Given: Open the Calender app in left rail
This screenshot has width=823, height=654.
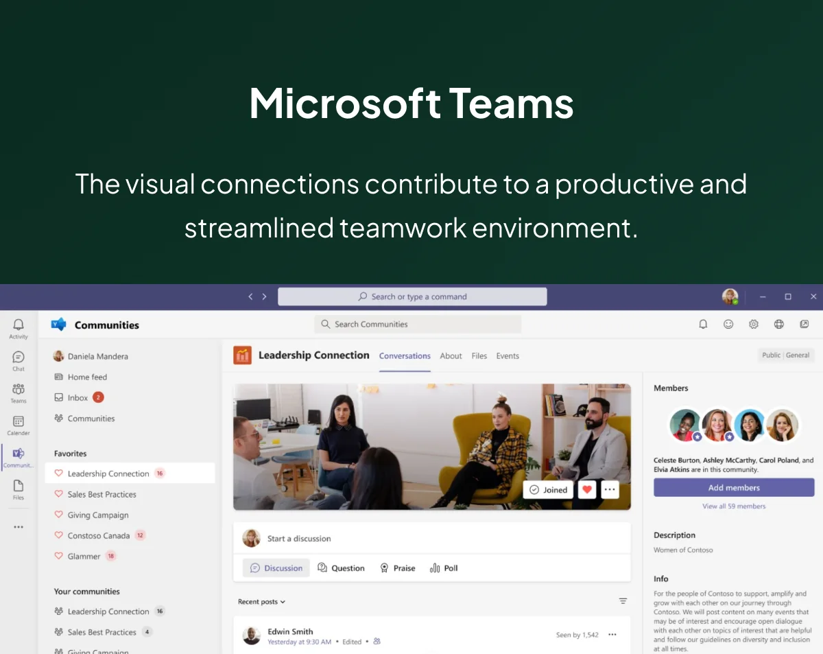Looking at the screenshot, I should click(19, 425).
